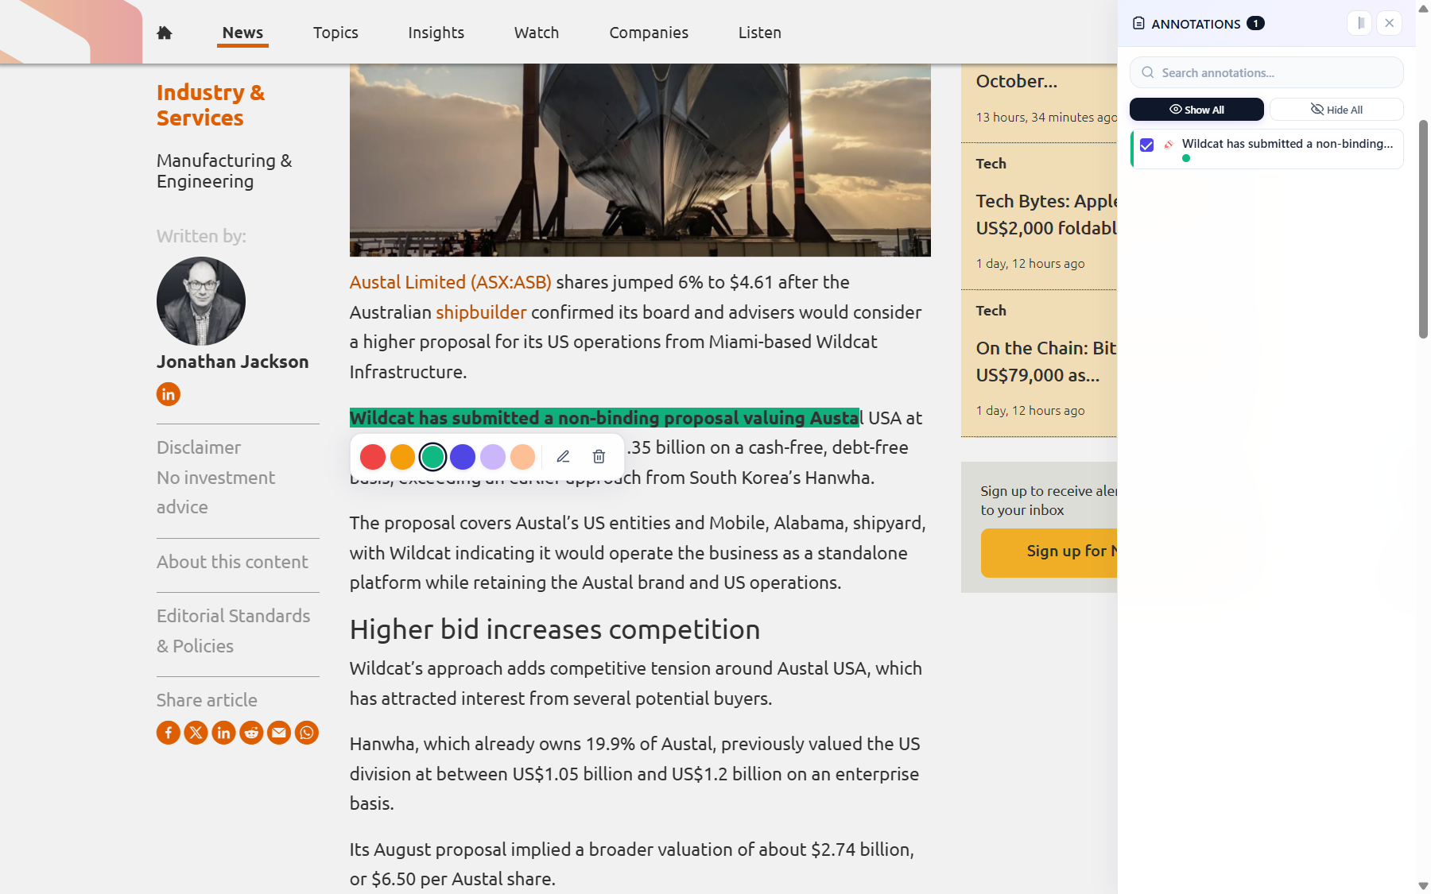The width and height of the screenshot is (1431, 894).
Task: Click the Annotations header notes icon
Action: 1138,23
